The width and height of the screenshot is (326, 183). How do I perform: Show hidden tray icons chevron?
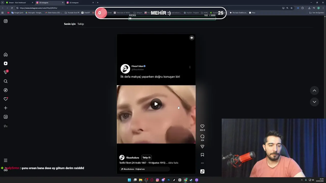[x=302, y=180]
